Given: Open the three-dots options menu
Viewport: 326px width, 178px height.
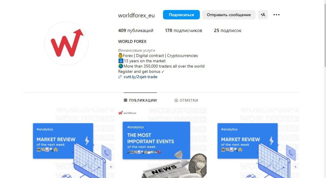Looking at the screenshot, I should [x=276, y=15].
